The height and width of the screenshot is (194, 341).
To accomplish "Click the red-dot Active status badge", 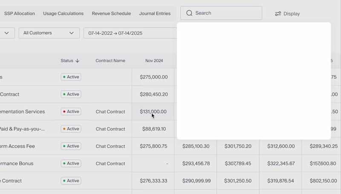I will coord(71,112).
